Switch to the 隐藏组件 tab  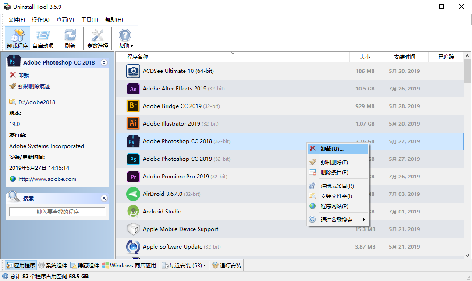click(x=85, y=265)
